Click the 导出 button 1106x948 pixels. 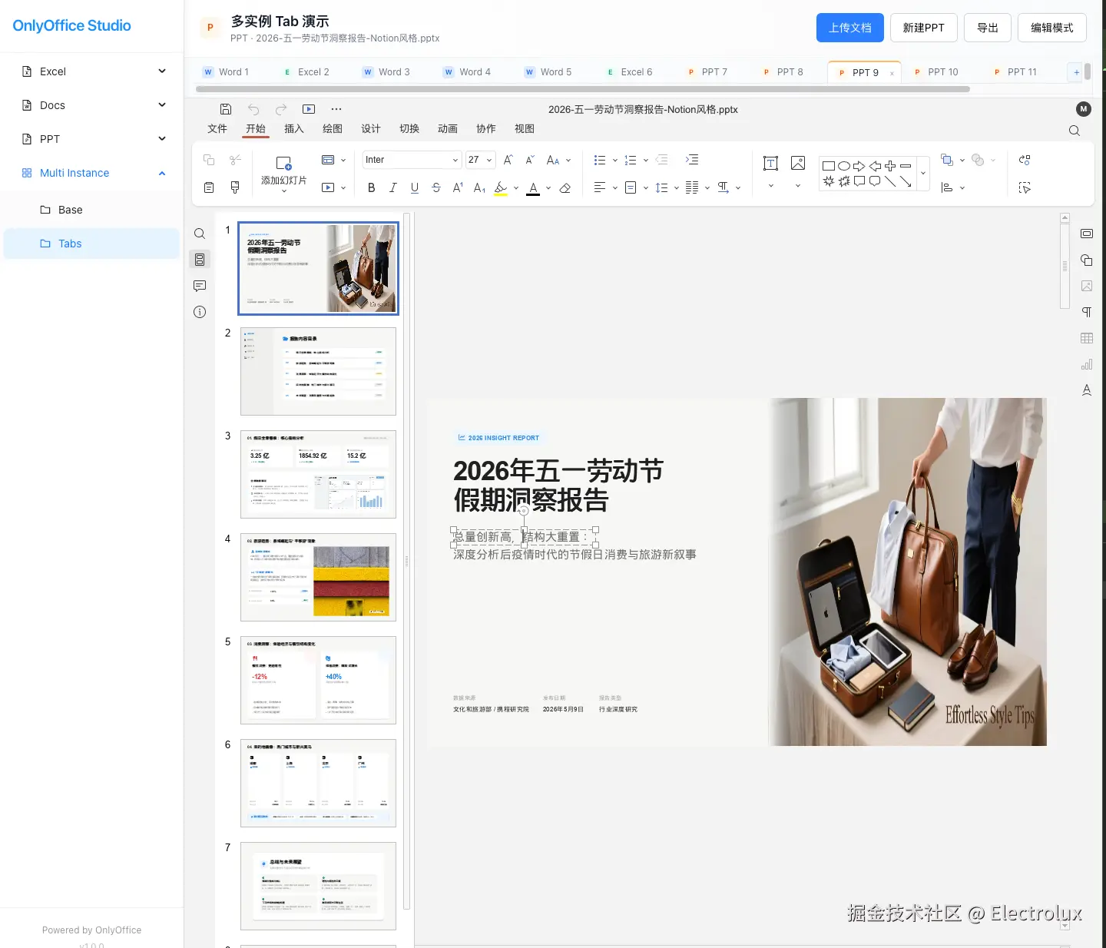(x=988, y=28)
